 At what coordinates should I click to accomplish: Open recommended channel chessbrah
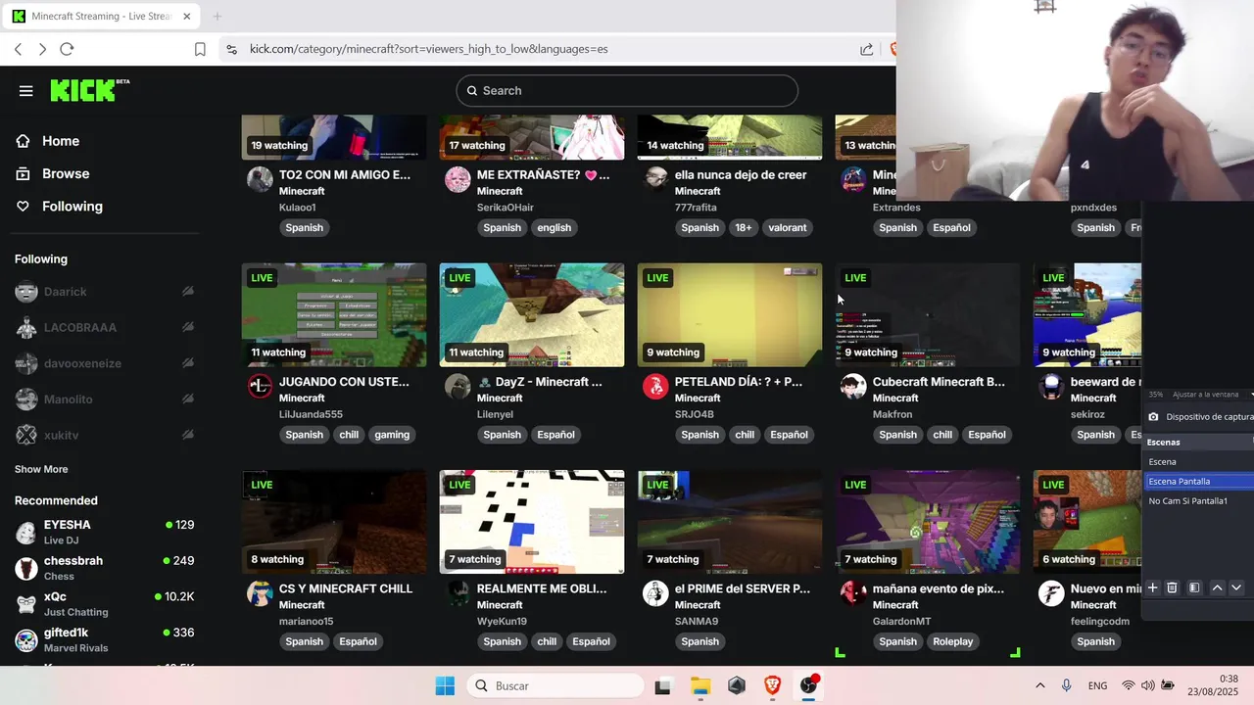pyautogui.click(x=105, y=568)
